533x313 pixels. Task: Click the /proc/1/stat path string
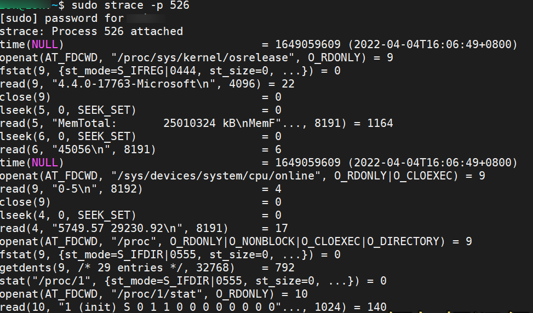tap(156, 294)
